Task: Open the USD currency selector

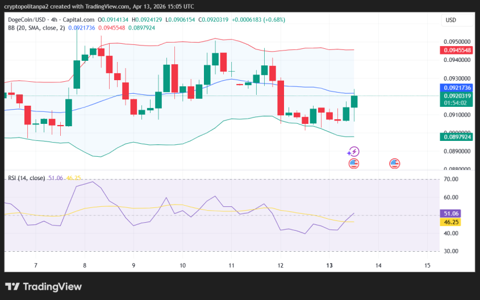Action: (x=451, y=20)
